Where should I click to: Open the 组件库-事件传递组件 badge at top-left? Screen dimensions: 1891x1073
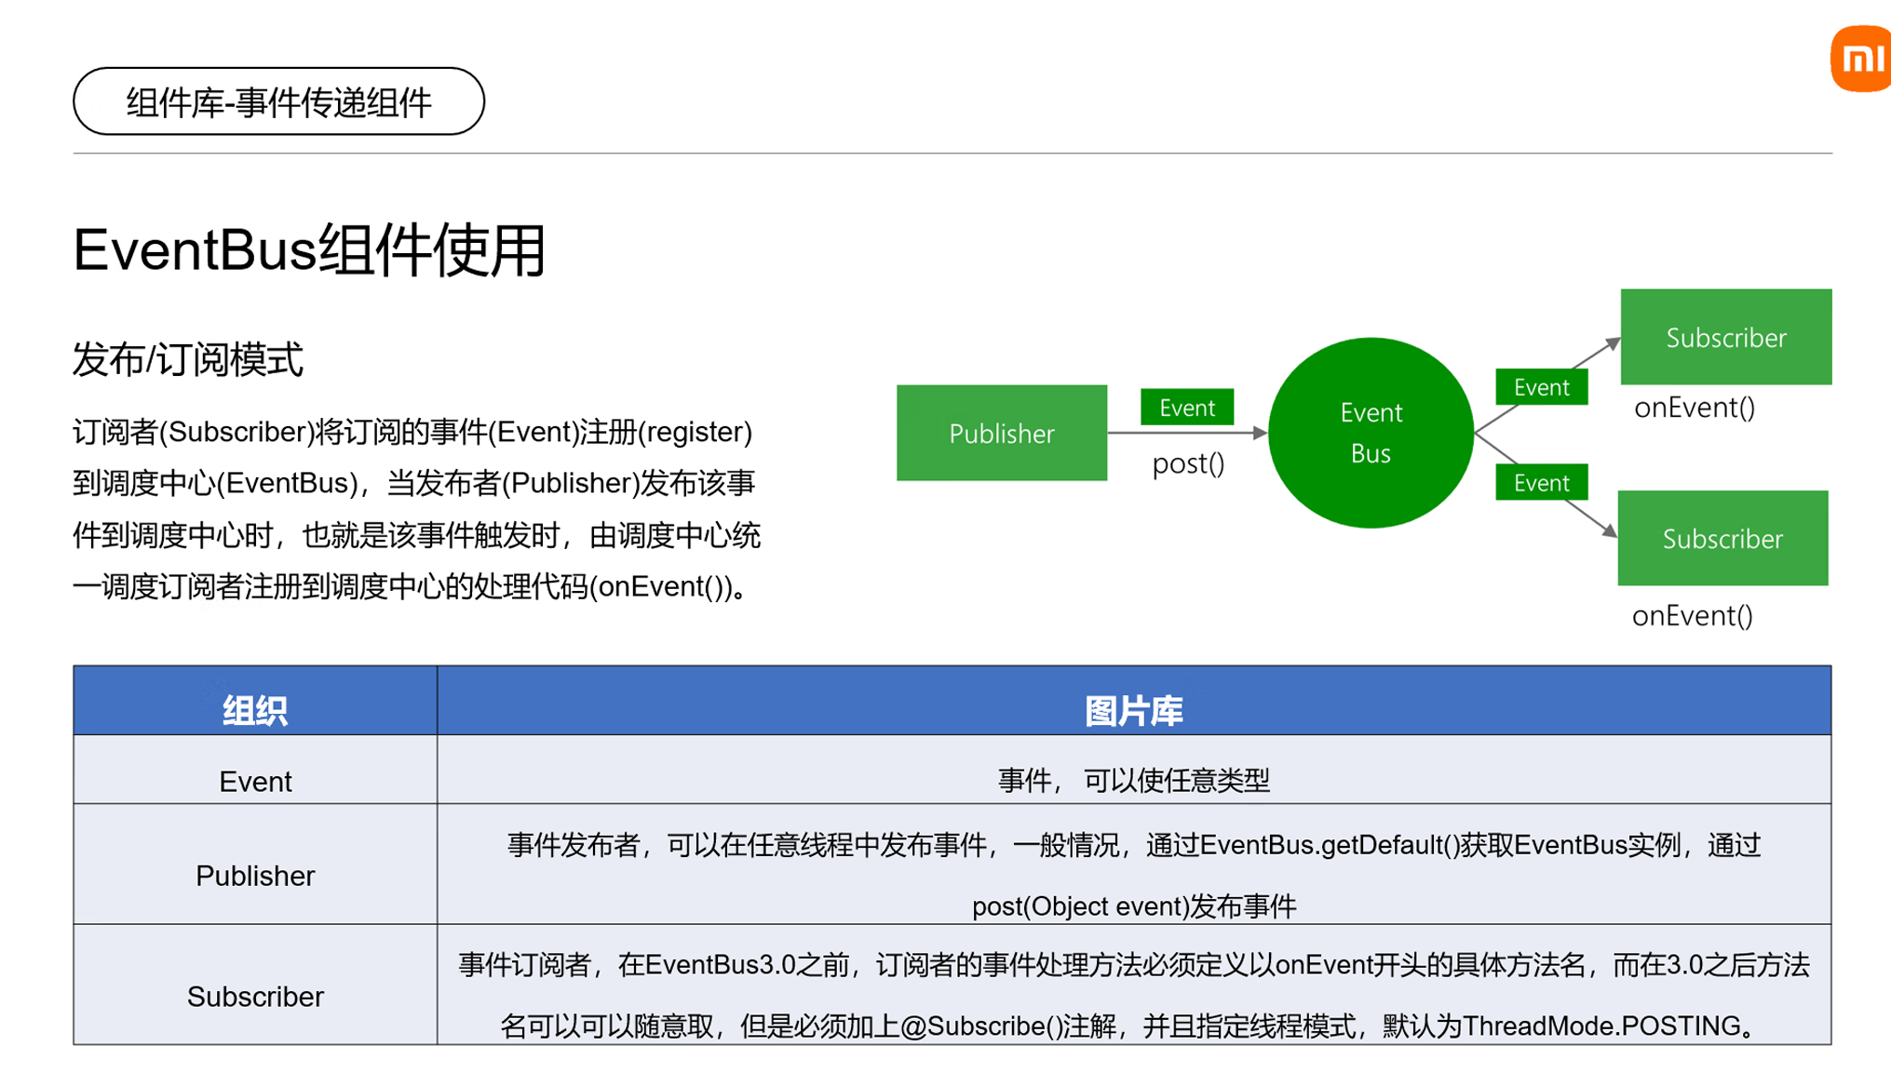coord(278,101)
